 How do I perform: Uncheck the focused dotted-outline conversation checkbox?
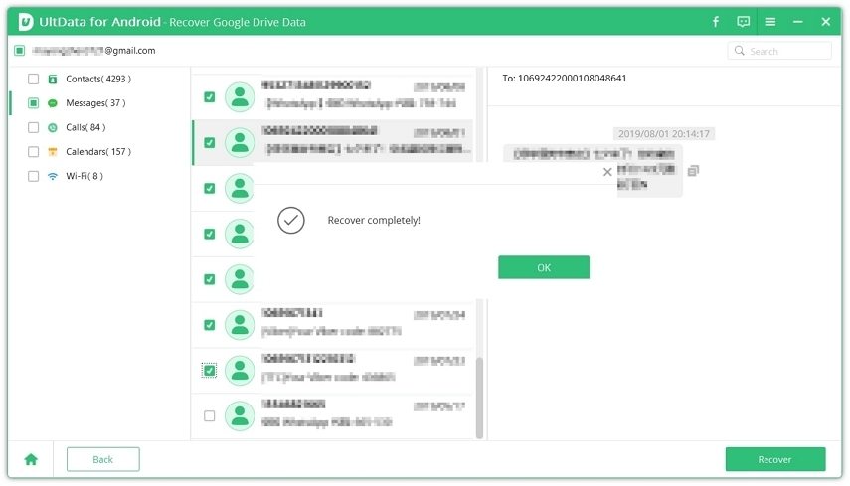click(x=209, y=371)
